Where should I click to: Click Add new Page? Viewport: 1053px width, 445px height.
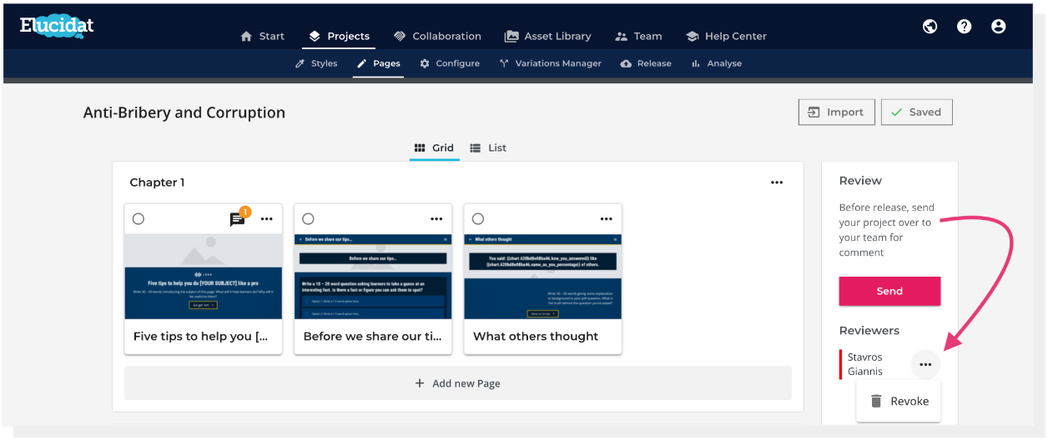458,383
